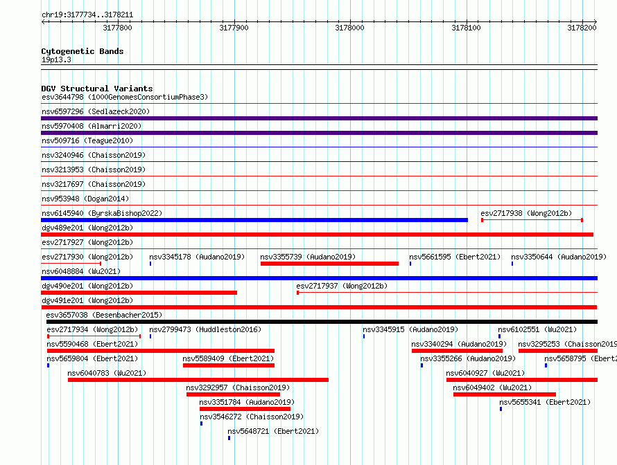This screenshot has height=465, width=617.
Task: Click the 3178000 ruler position label
Action: [349, 28]
